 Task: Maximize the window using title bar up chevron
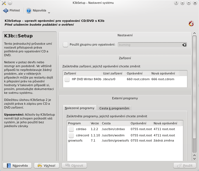(x=189, y=3)
